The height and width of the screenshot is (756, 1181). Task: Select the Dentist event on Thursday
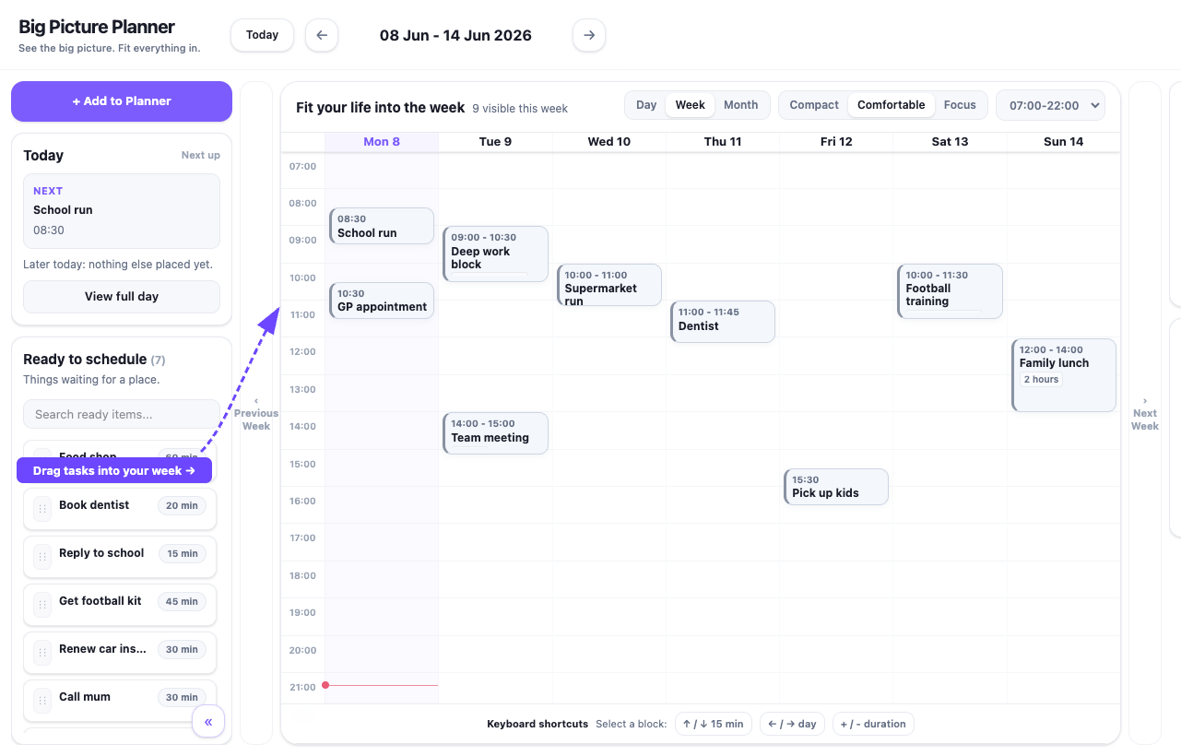click(x=723, y=322)
